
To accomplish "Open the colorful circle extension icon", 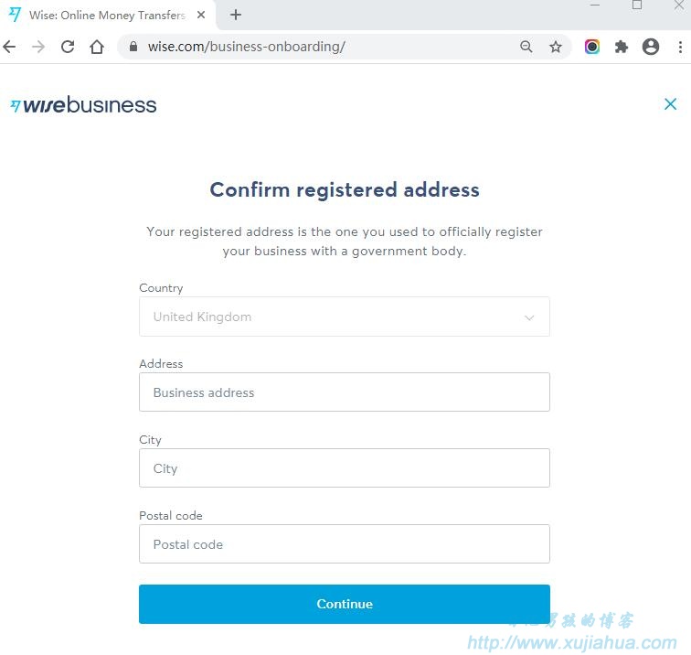I will coord(592,47).
